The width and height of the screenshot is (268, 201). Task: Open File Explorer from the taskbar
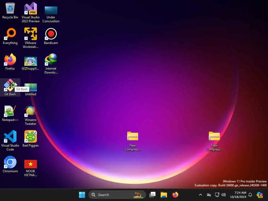click(164, 195)
